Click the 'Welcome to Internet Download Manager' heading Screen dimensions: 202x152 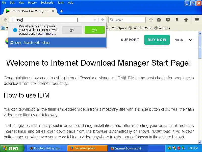coord(98,63)
